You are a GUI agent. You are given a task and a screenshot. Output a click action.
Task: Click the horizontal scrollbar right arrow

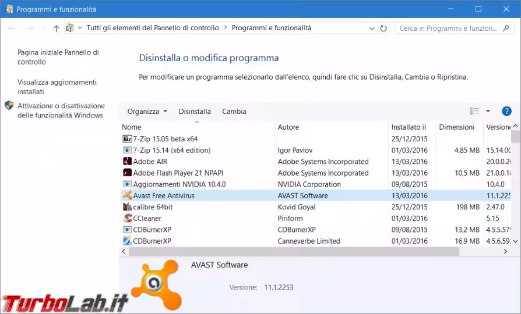point(505,251)
